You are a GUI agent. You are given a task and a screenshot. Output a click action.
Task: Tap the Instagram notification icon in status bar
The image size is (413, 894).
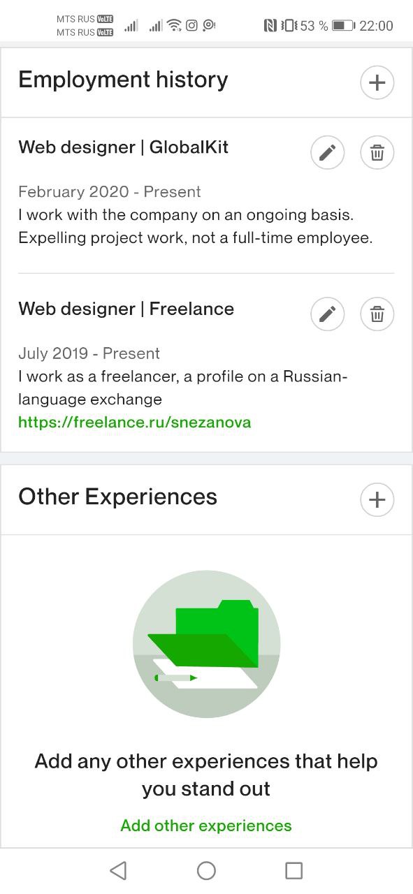pos(191,25)
